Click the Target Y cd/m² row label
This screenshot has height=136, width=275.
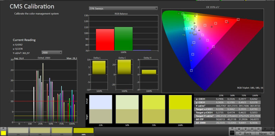205,116
